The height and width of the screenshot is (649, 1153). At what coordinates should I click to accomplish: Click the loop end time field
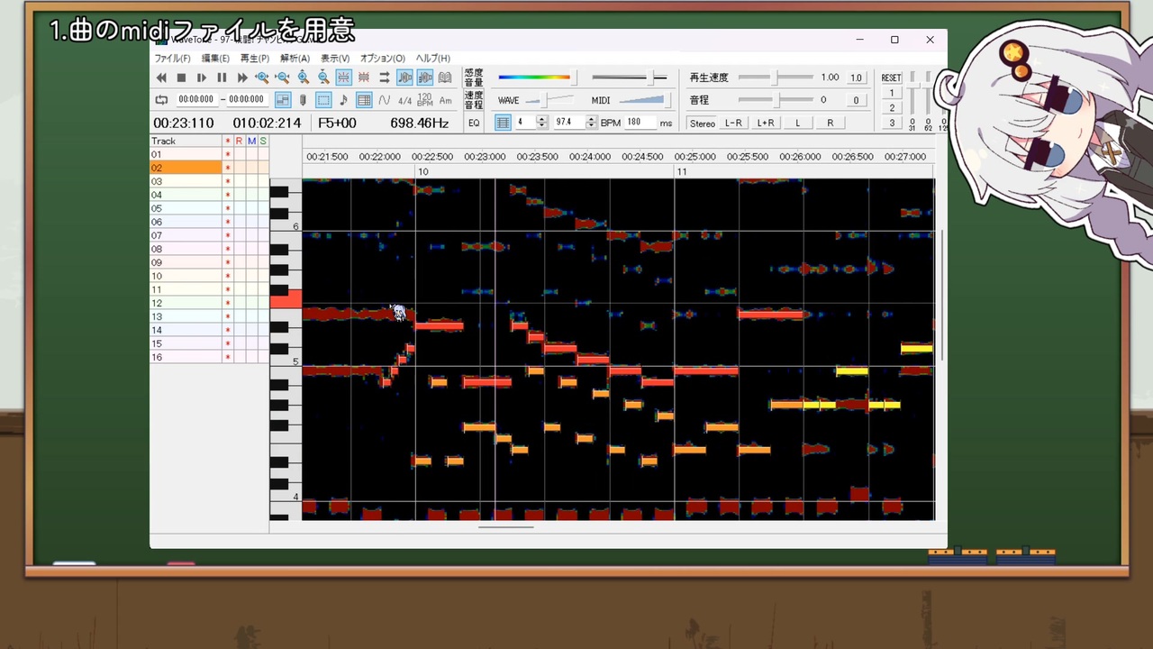tap(247, 100)
